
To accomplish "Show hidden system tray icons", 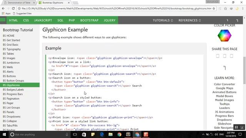I will coord(203,135).
